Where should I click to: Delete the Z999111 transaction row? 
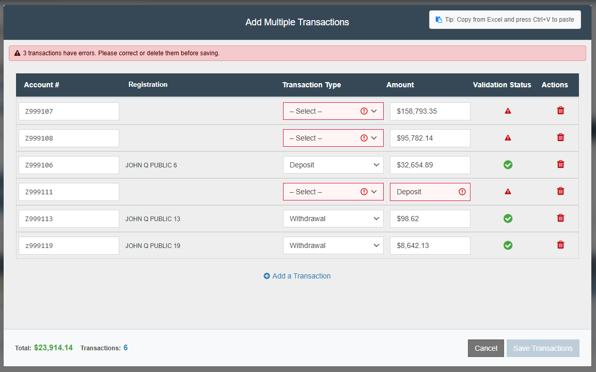[560, 191]
